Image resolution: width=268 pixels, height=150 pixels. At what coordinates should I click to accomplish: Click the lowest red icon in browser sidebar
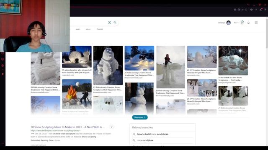tap(3, 74)
